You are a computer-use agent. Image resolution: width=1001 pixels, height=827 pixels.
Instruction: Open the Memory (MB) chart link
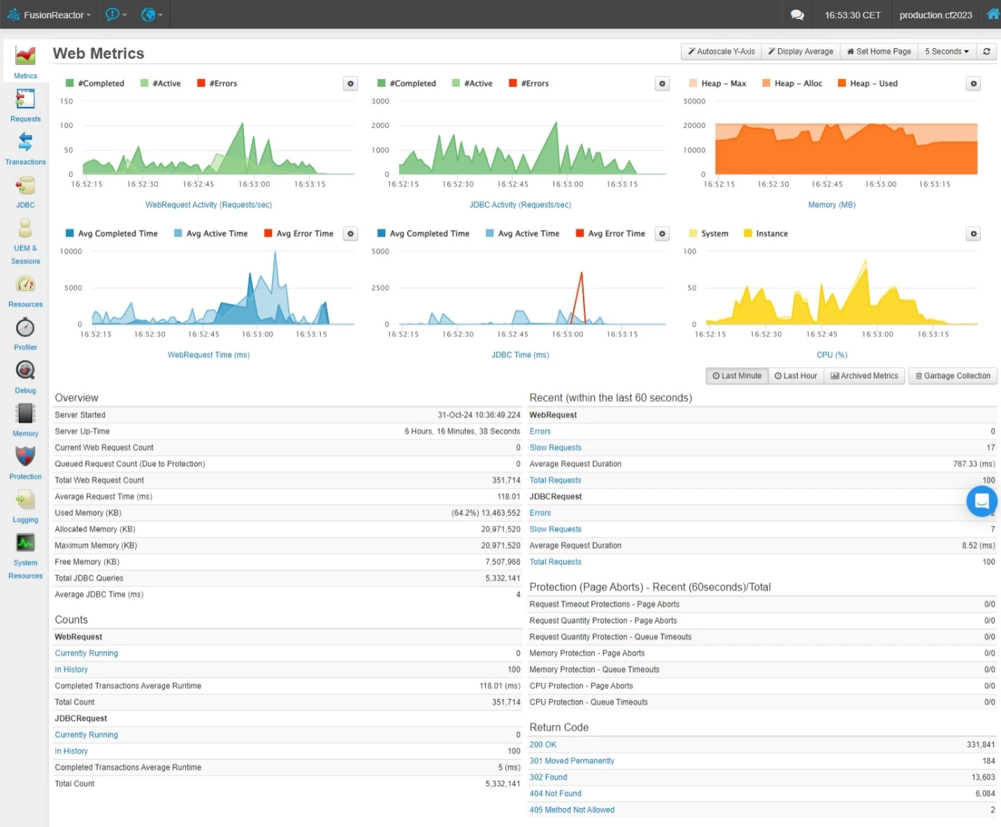pyautogui.click(x=832, y=205)
